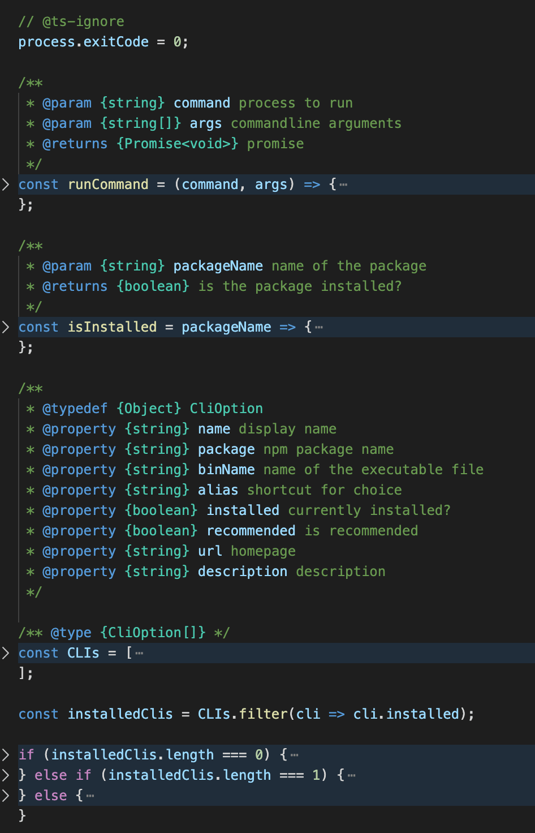Expand the folded isInstalled function chevron

[x=6, y=327]
